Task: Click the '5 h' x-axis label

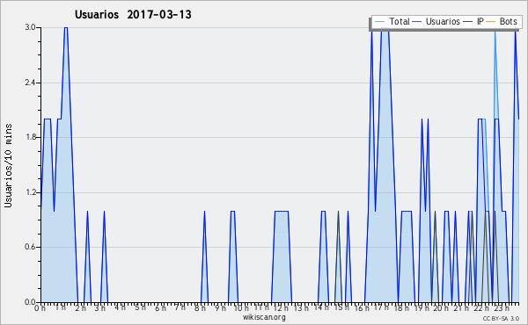Action: tap(141, 308)
